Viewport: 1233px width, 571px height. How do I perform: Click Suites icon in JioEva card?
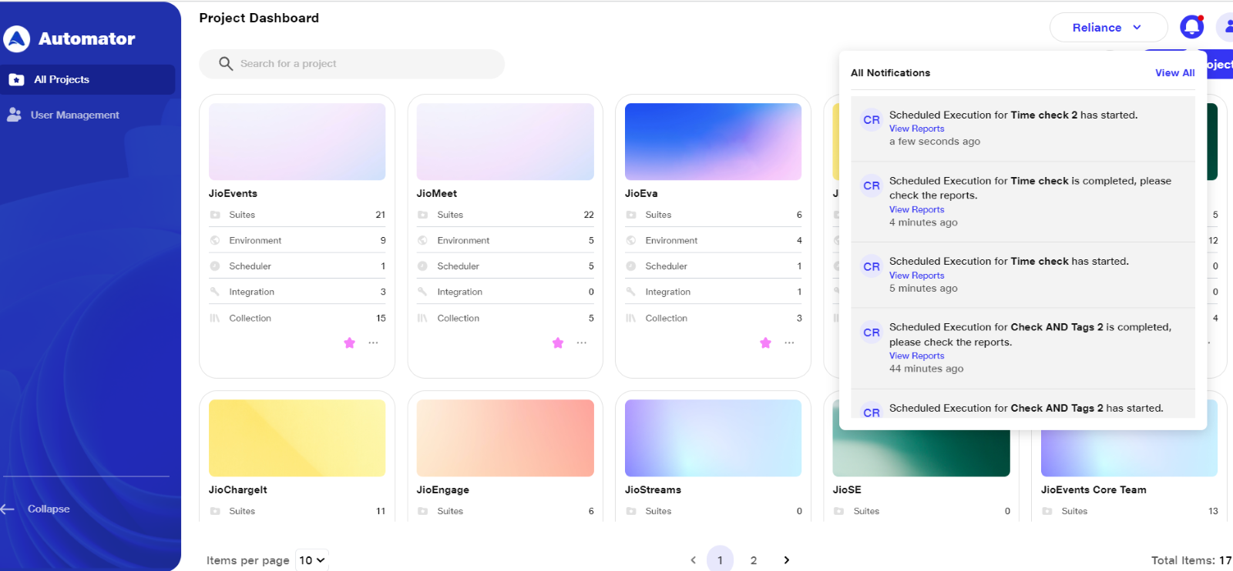click(x=631, y=215)
